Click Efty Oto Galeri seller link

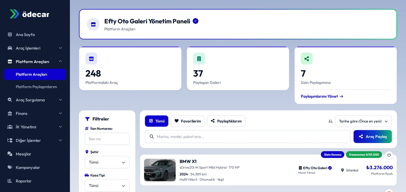tap(315, 168)
